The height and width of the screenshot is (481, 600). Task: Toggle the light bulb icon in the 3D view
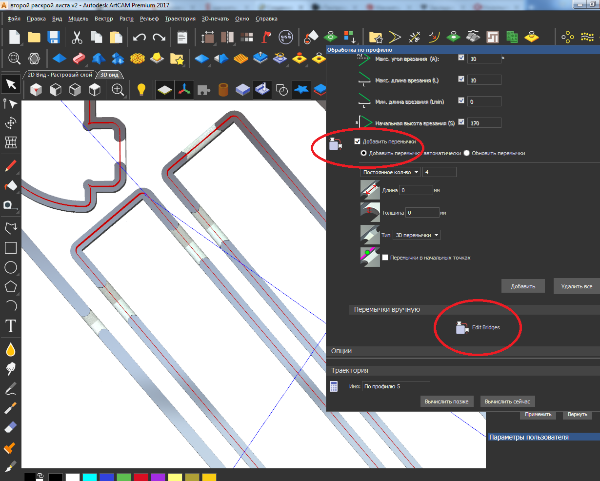pyautogui.click(x=141, y=89)
